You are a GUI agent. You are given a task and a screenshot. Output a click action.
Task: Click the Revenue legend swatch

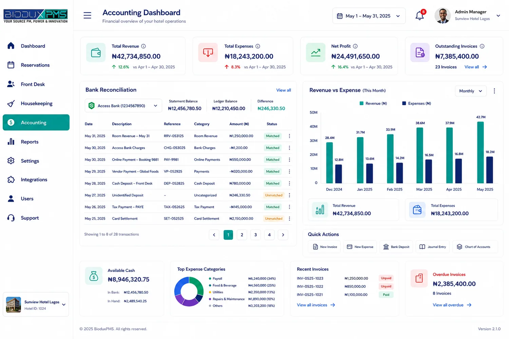[x=362, y=103]
